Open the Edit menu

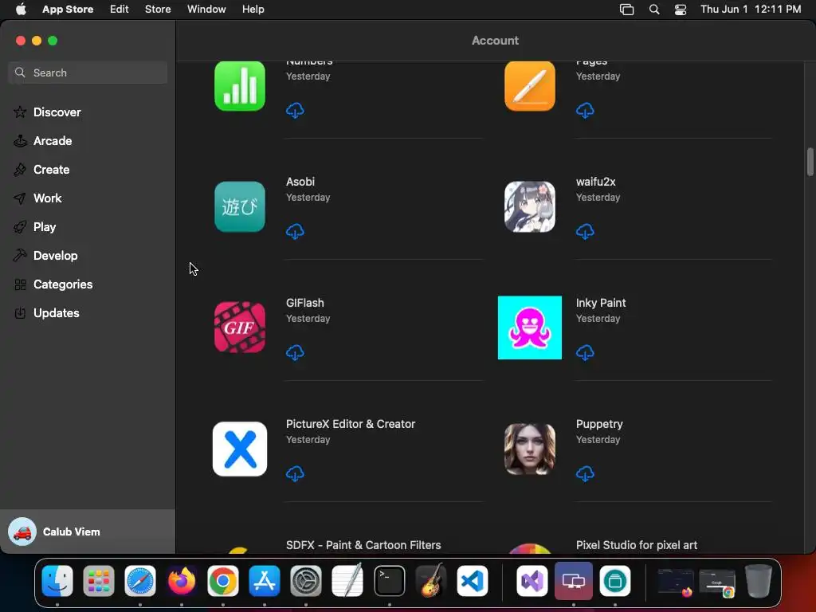pyautogui.click(x=120, y=10)
